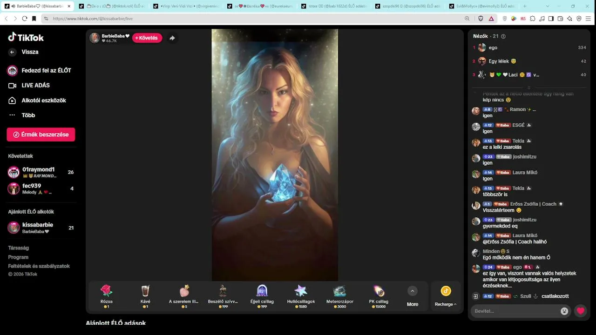The width and height of the screenshot is (596, 335).
Task: Send the Éjjeli csillag gift
Action: [262, 296]
